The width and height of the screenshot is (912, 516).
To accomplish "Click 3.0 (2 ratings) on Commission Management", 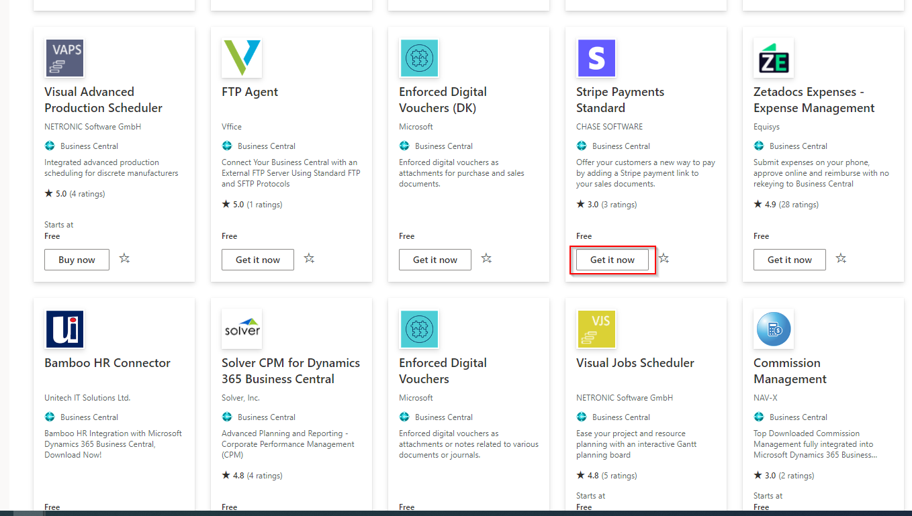I will pos(784,476).
